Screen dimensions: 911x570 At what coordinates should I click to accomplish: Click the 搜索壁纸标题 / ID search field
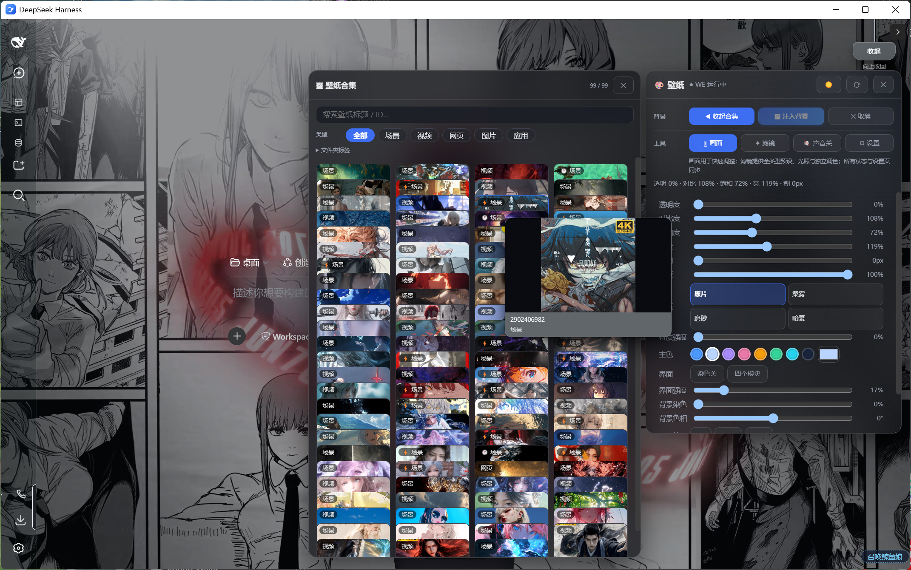click(474, 115)
